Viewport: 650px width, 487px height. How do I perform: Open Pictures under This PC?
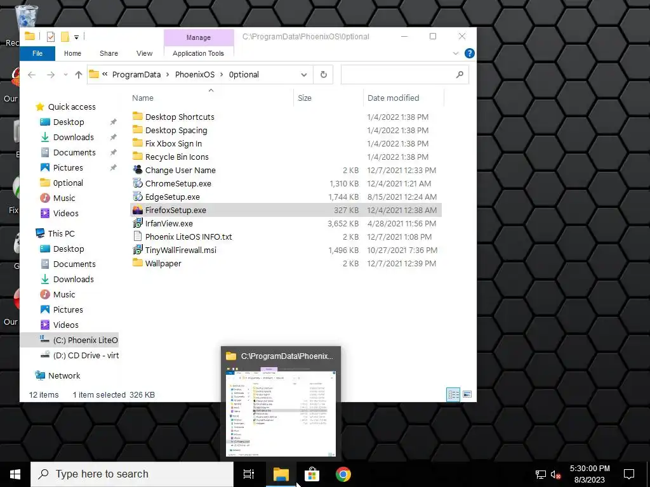coord(68,309)
